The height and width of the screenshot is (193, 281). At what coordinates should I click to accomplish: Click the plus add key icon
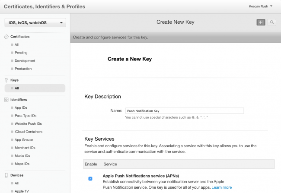261,22
